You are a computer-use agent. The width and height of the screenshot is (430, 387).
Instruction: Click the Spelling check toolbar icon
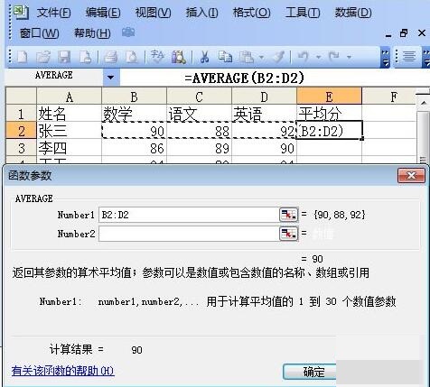click(157, 57)
